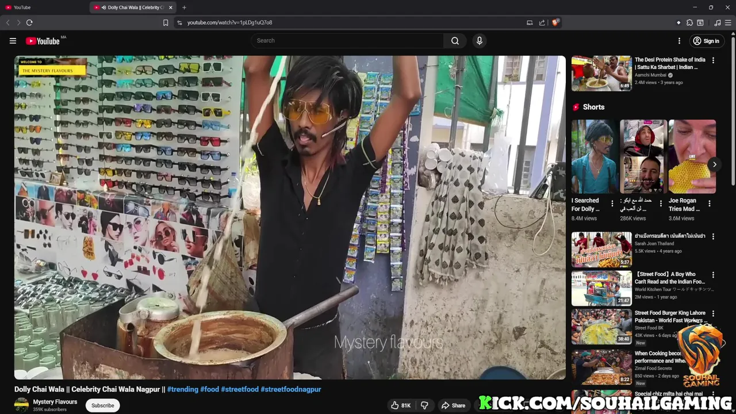Start voice search with the microphone icon
This screenshot has height=414, width=736.
coord(480,41)
